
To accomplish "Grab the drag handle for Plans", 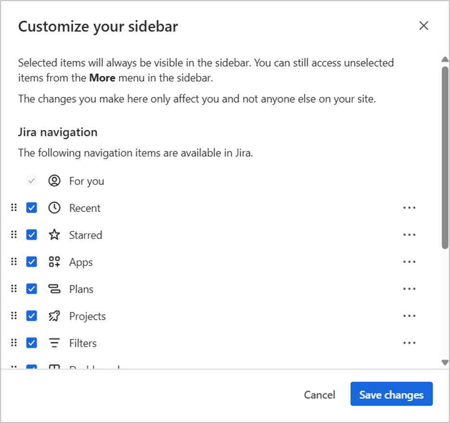I will point(14,288).
